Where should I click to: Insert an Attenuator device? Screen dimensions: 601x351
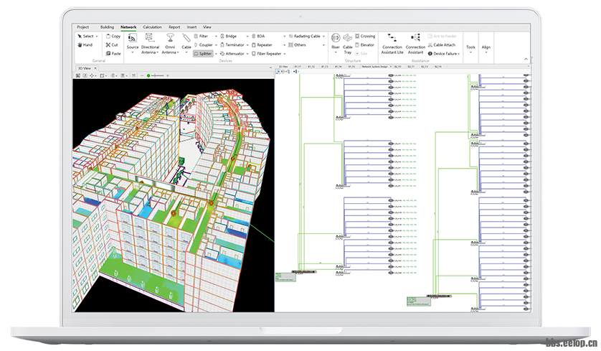pyautogui.click(x=232, y=54)
